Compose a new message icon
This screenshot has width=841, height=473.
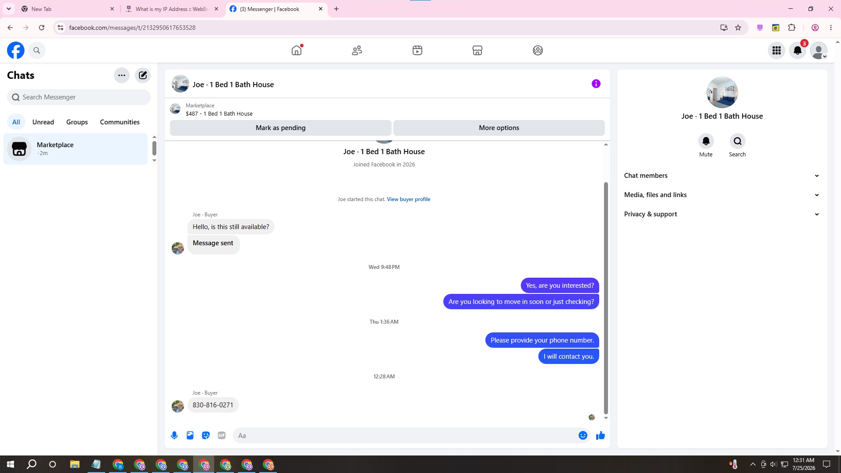[143, 75]
